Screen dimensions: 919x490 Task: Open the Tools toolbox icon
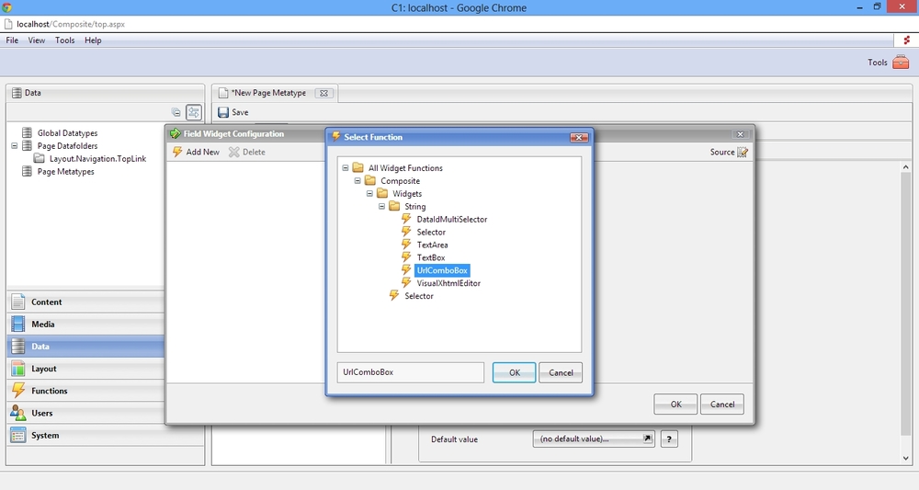coord(901,63)
